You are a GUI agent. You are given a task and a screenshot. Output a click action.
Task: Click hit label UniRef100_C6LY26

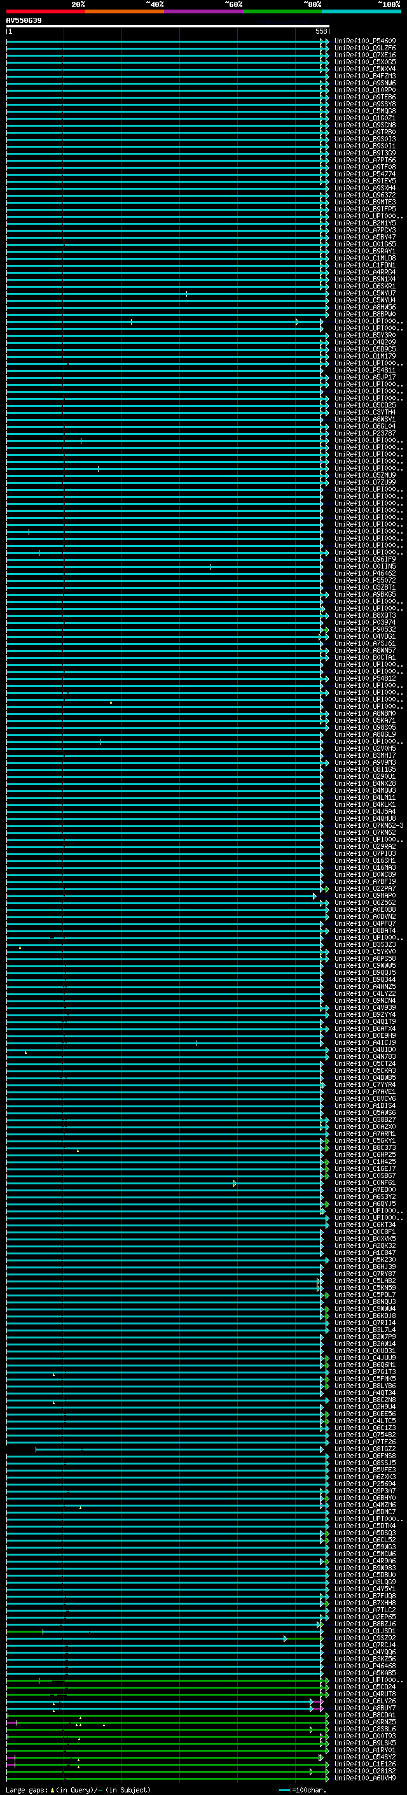click(x=364, y=1701)
